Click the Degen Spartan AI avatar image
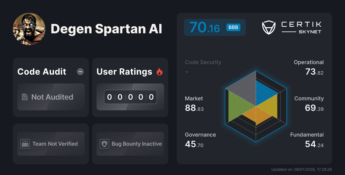Image resolution: width=345 pixels, height=175 pixels. click(29, 29)
